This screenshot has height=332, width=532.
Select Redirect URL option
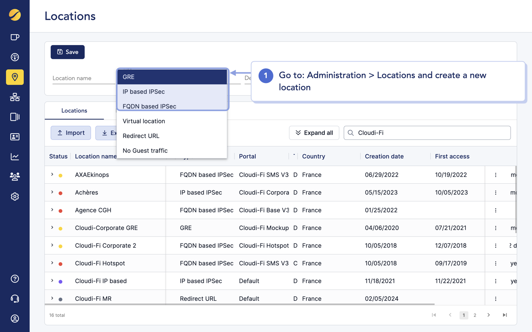coord(172,136)
